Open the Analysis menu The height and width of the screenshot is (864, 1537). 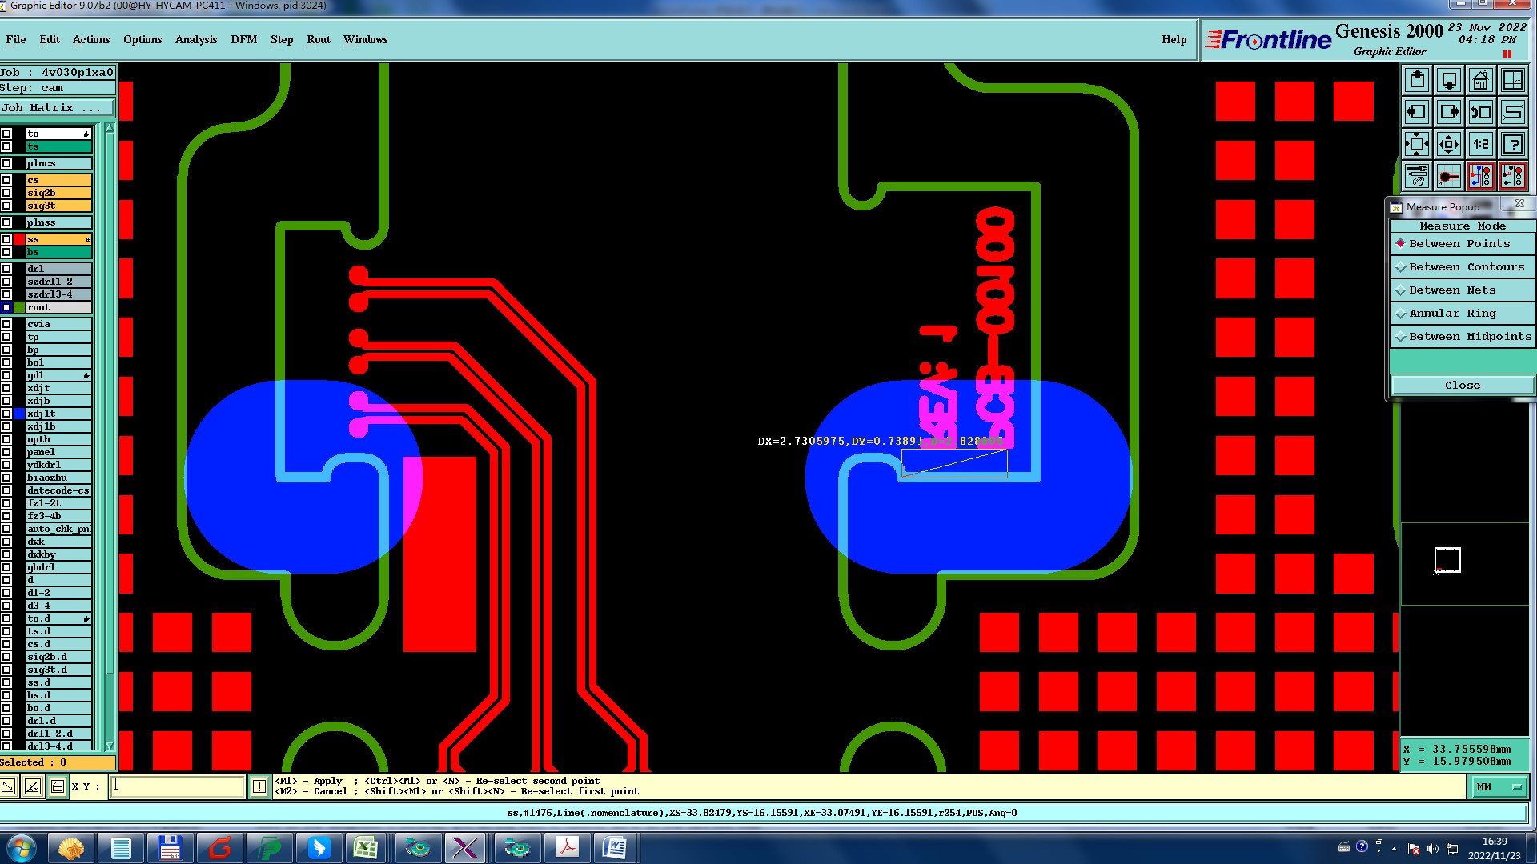tap(195, 39)
